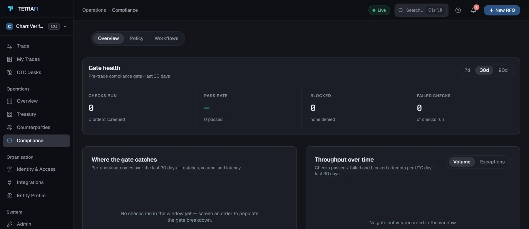Click the My Trades document icon
The width and height of the screenshot is (529, 229).
click(10, 59)
